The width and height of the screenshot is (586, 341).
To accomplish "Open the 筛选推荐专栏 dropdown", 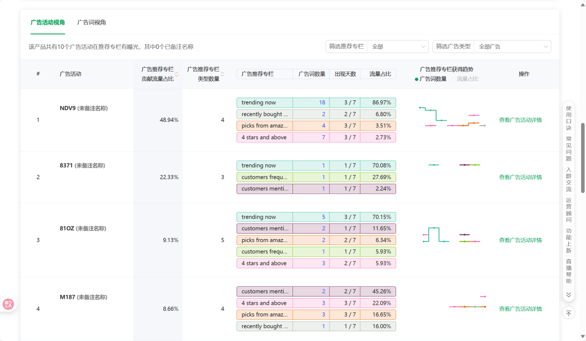I will pyautogui.click(x=398, y=47).
